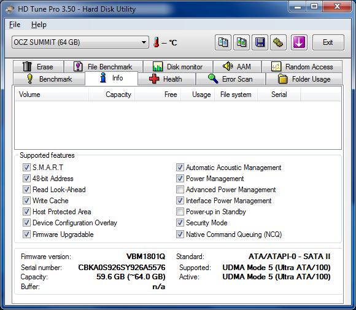Toggle the 48-bit Address checkbox
This screenshot has width=356, height=310.
click(26, 178)
